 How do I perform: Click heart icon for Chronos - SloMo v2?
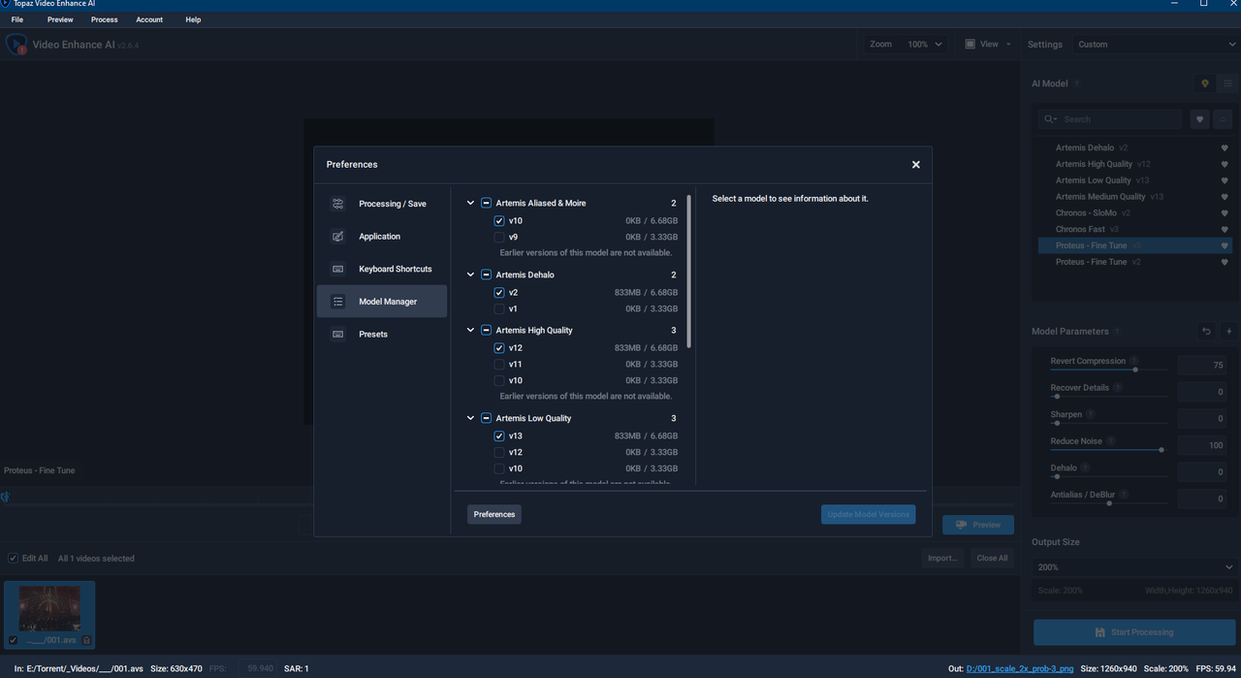[1225, 213]
